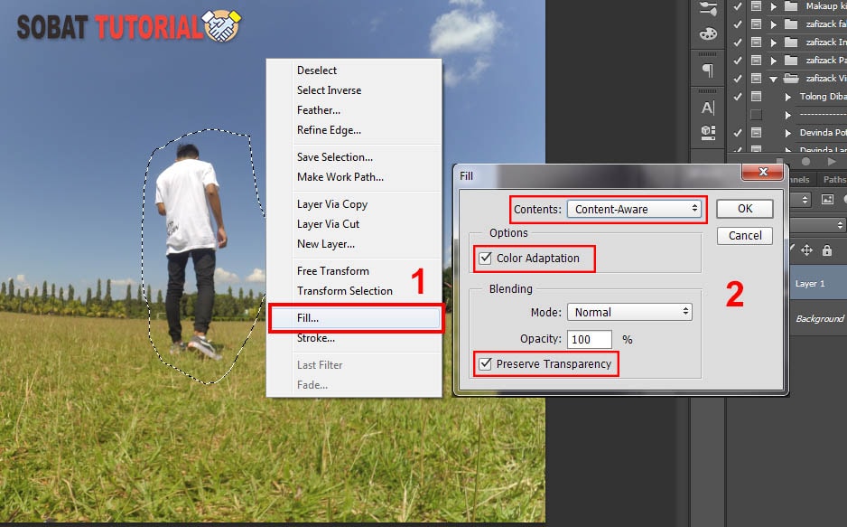Open the Swatches palette panel icon
The image size is (847, 527).
point(708,34)
